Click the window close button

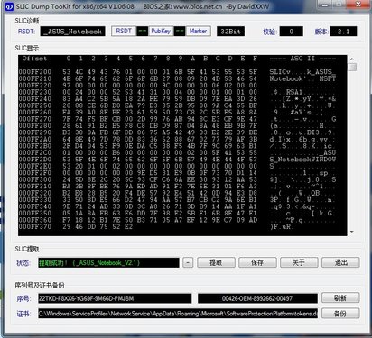[x=358, y=5]
